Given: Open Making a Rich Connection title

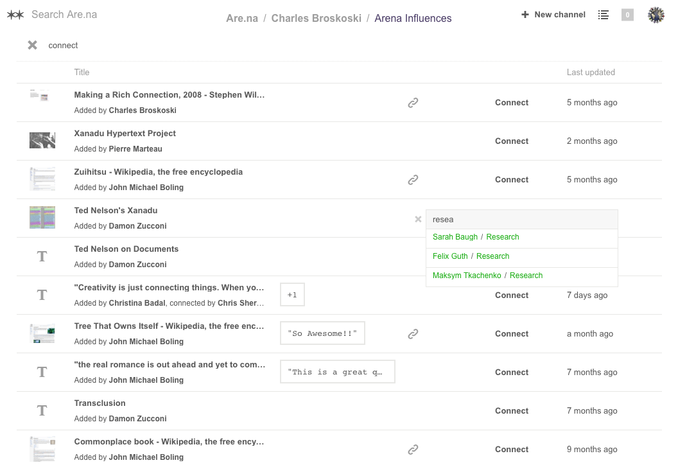Looking at the screenshot, I should [169, 94].
